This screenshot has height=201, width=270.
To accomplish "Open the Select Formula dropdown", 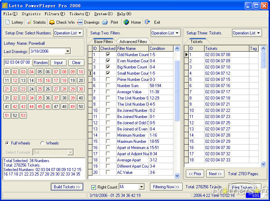I will [70, 152].
